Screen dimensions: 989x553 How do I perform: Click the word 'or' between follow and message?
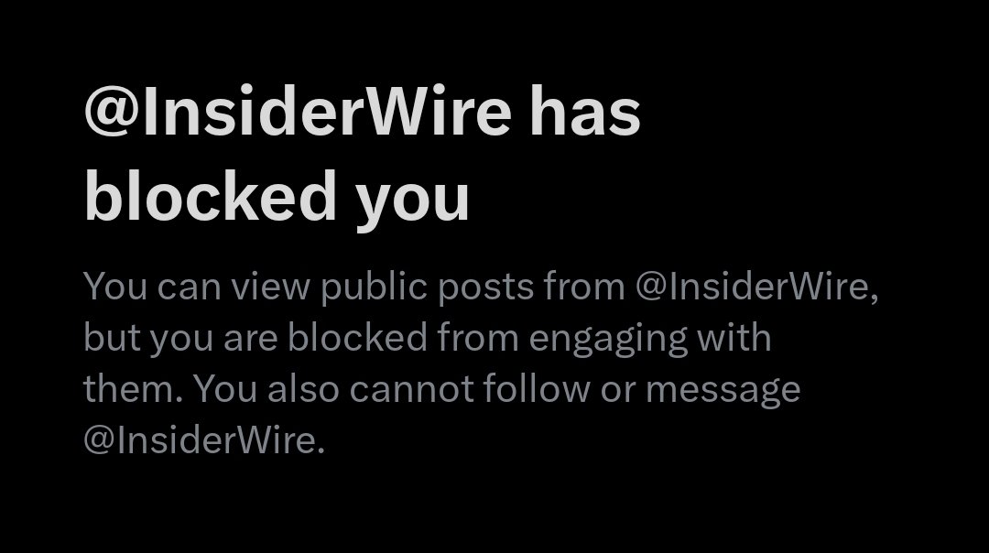pyautogui.click(x=617, y=391)
